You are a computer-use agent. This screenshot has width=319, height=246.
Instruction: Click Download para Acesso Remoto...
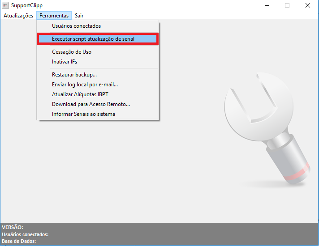point(91,104)
